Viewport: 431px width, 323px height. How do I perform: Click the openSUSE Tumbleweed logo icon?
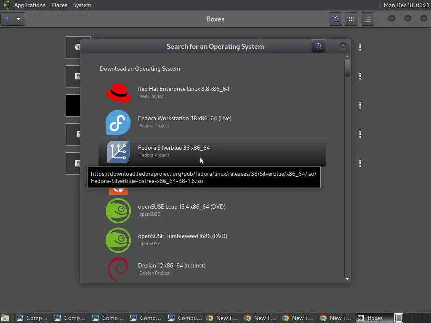pos(118,240)
